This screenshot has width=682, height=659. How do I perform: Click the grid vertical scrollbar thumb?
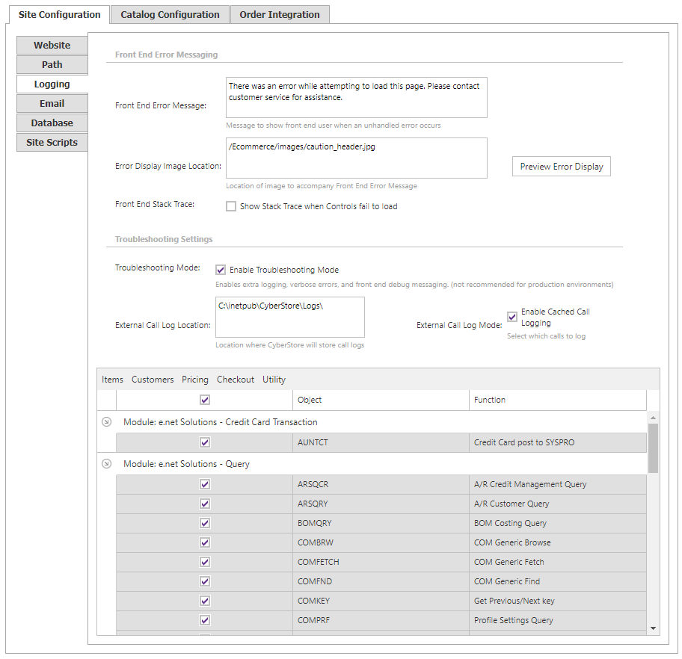(x=653, y=448)
